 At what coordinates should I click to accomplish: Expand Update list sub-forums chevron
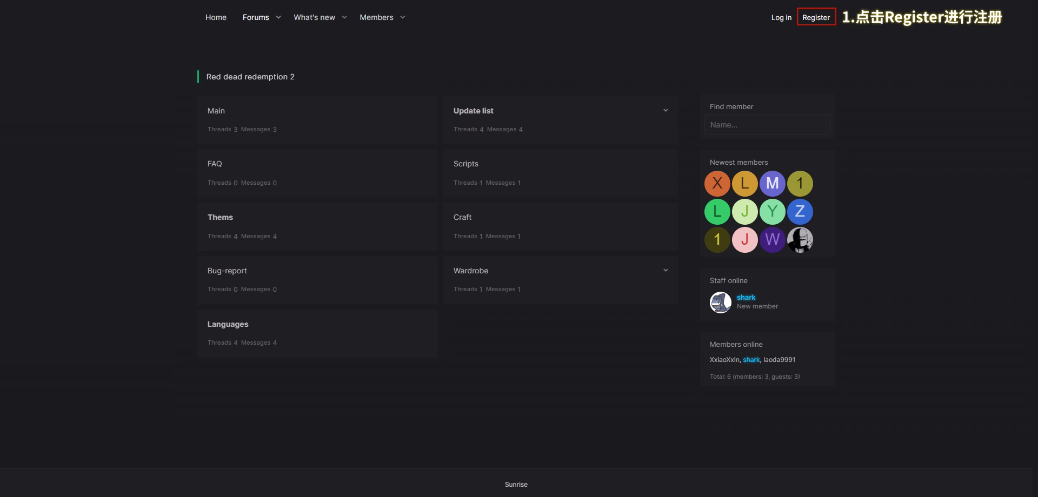point(666,111)
